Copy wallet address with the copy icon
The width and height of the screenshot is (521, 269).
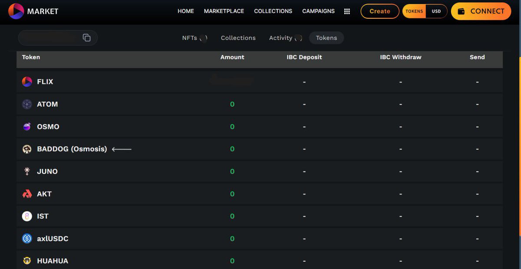click(x=86, y=38)
